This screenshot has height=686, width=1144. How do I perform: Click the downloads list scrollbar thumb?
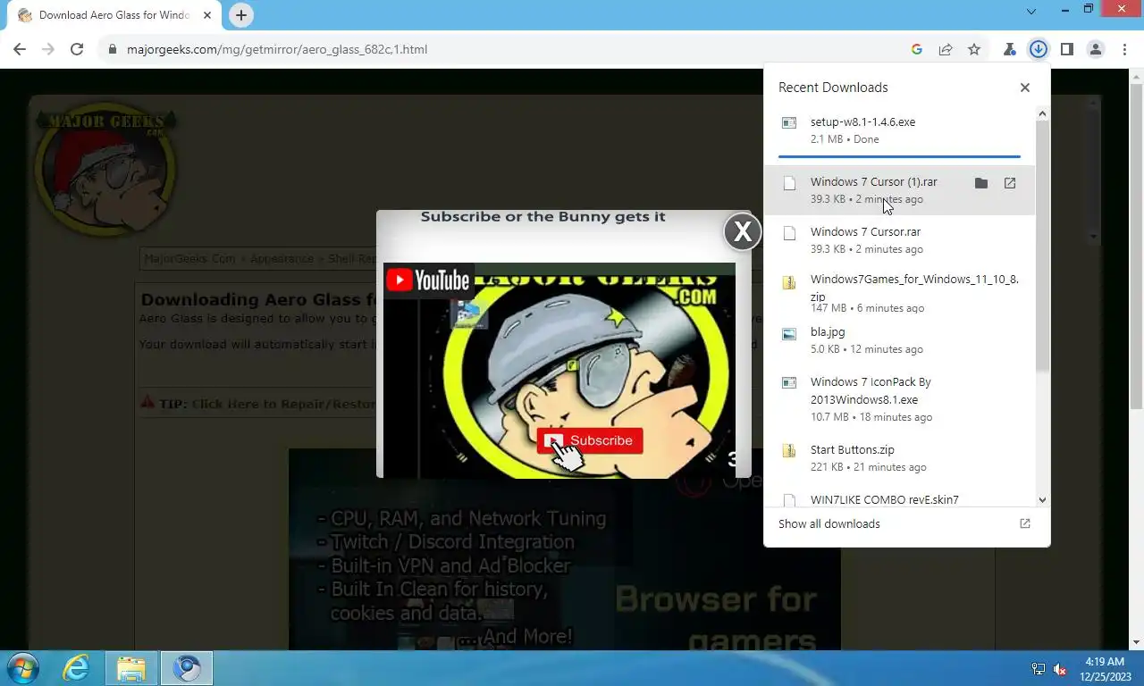tap(1042, 246)
